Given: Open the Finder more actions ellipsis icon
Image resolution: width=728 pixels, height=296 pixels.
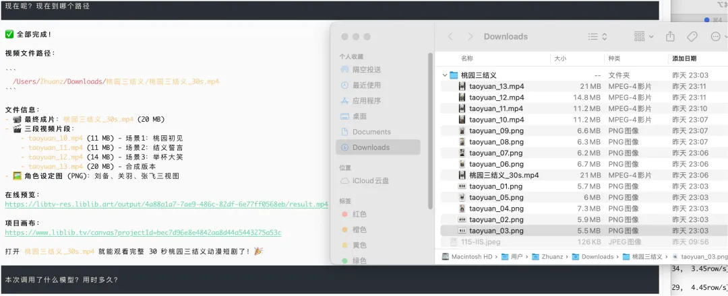Looking at the screenshot, I should coord(715,36).
